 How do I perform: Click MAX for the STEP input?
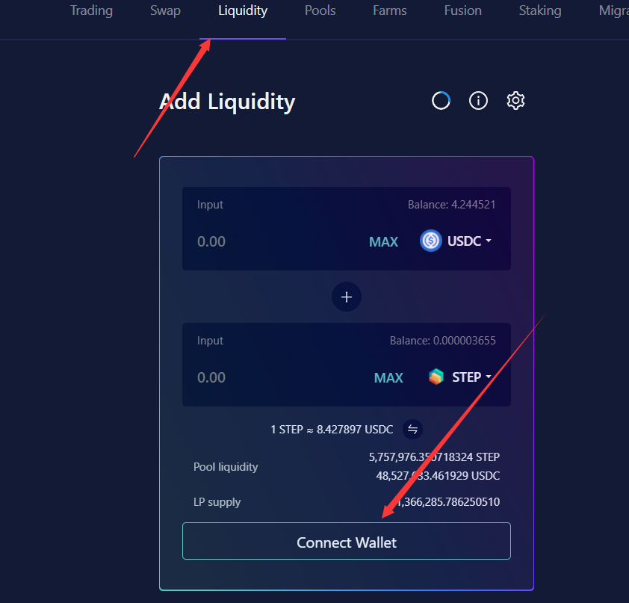(388, 377)
